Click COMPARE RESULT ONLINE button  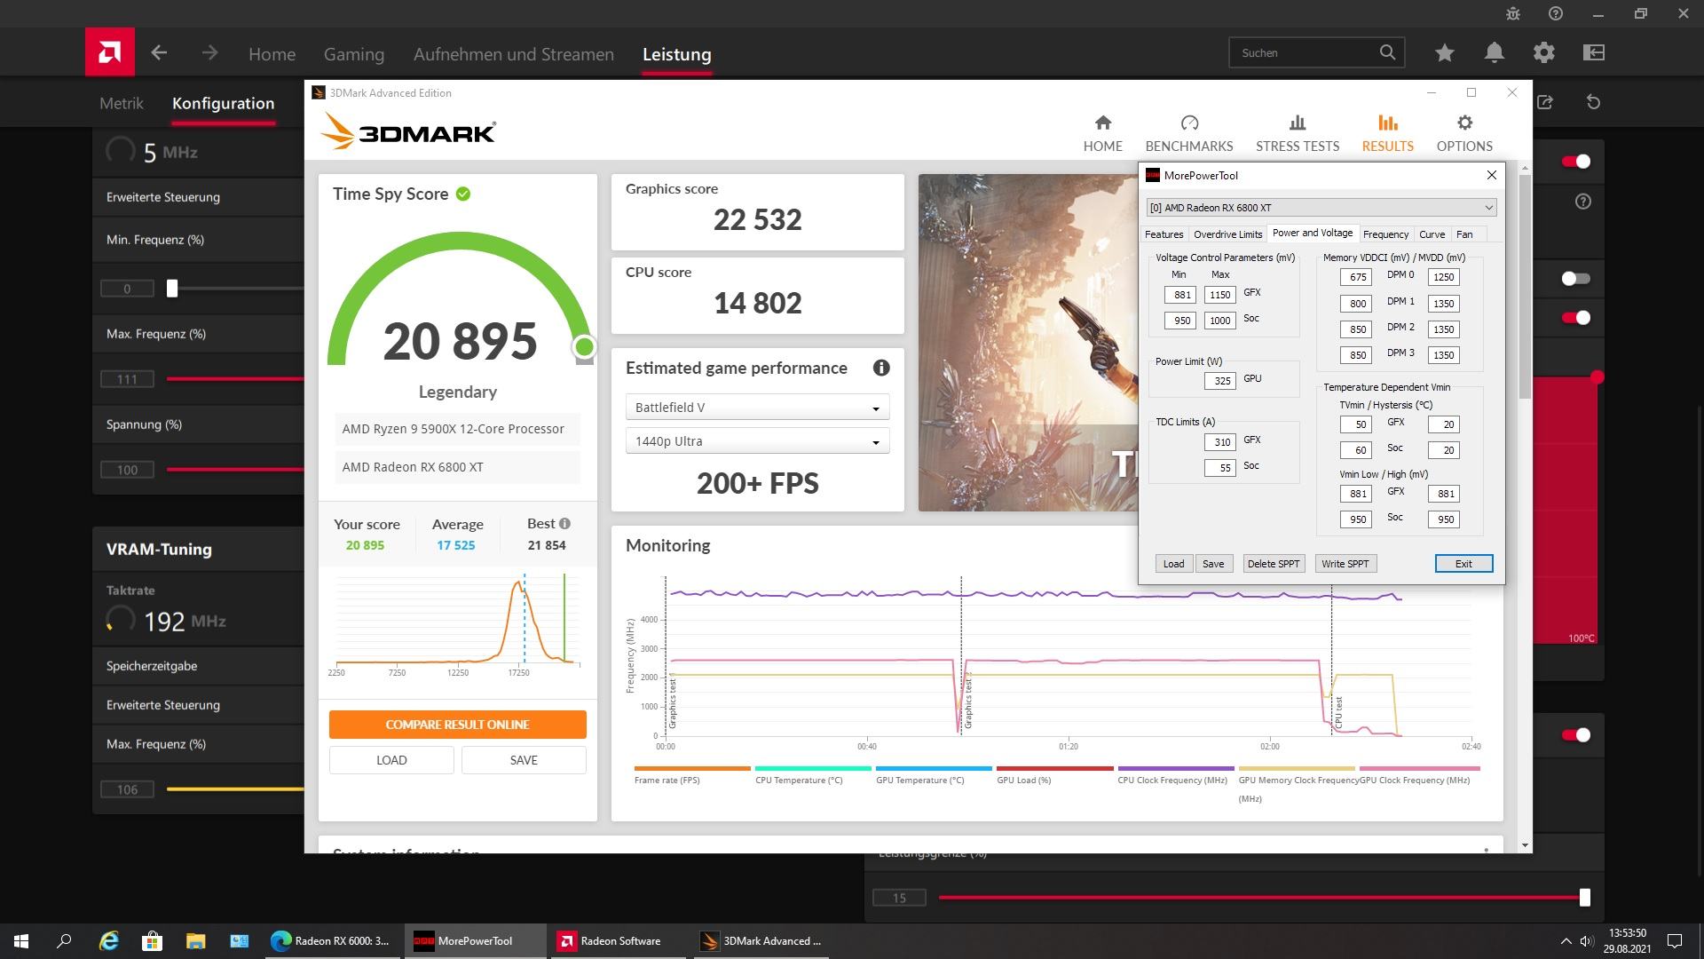pyautogui.click(x=457, y=725)
